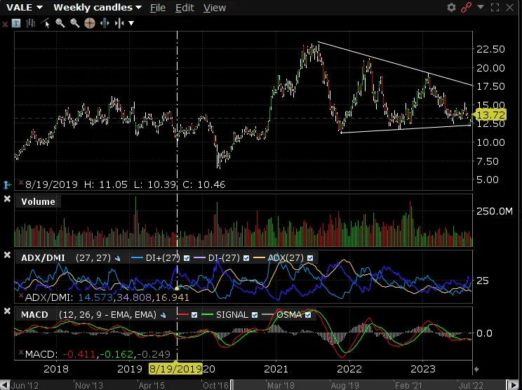Click the 2021 label on time axis
The image size is (522, 390).
coord(276,369)
